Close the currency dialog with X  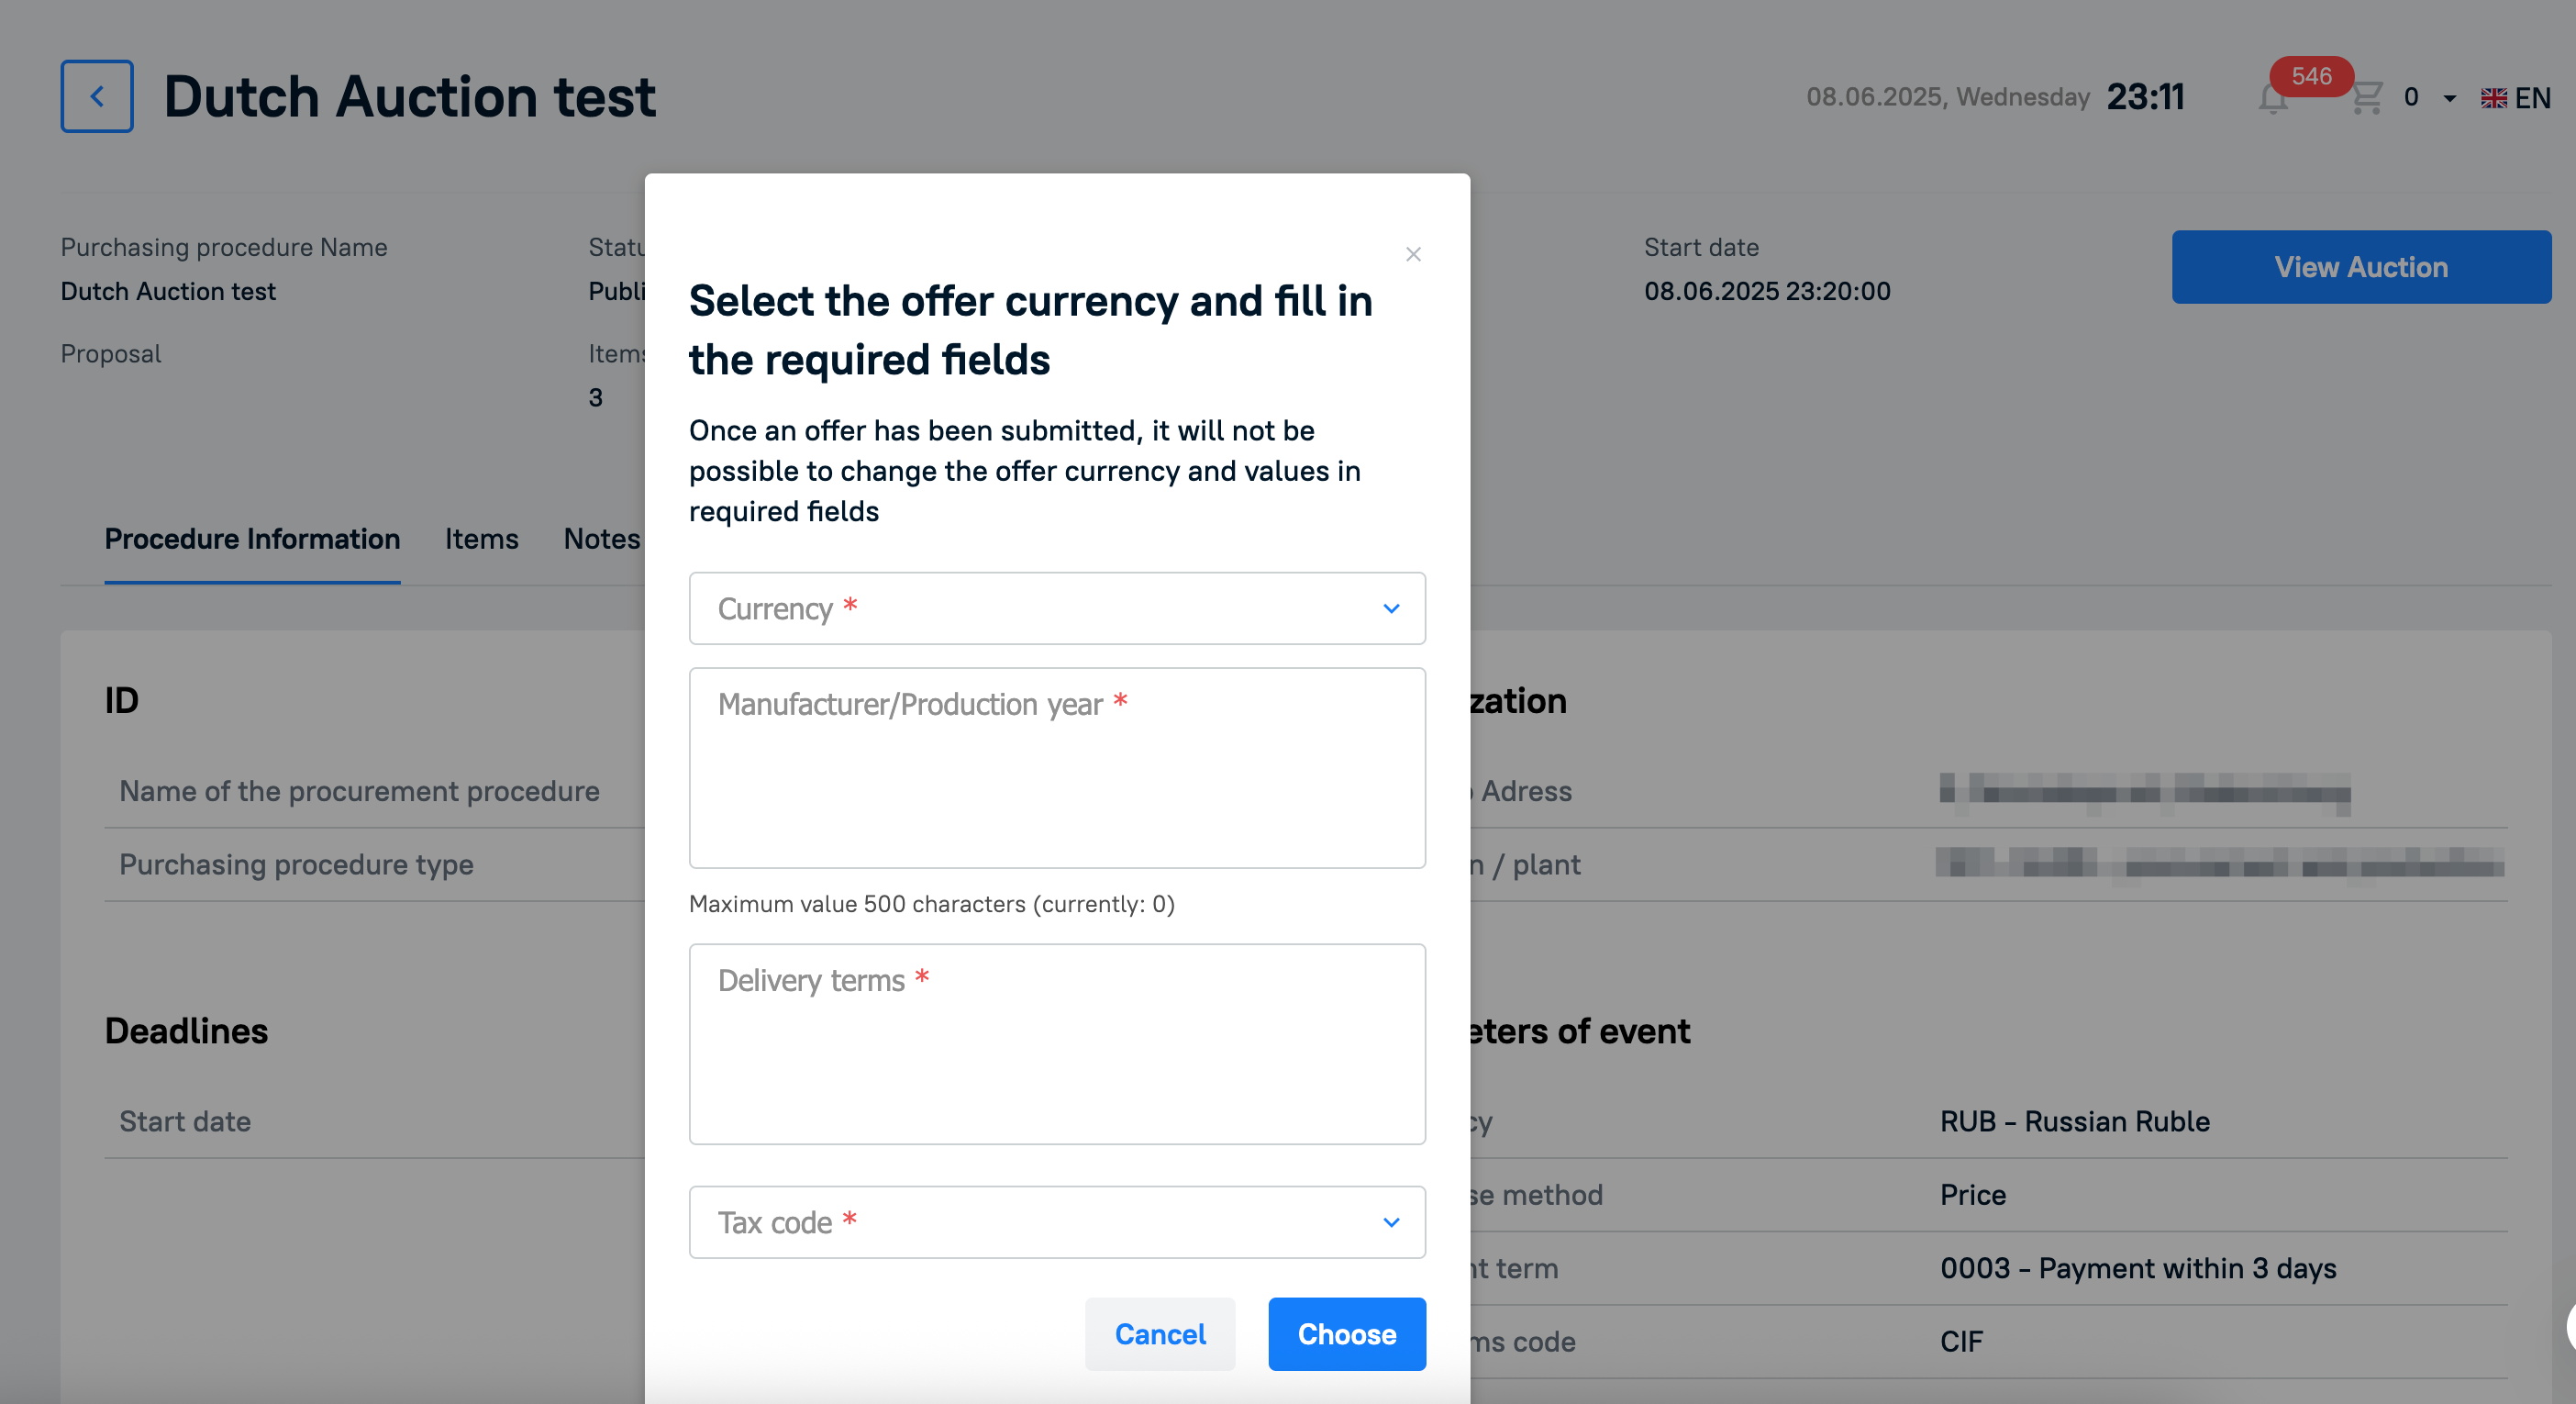1413,254
